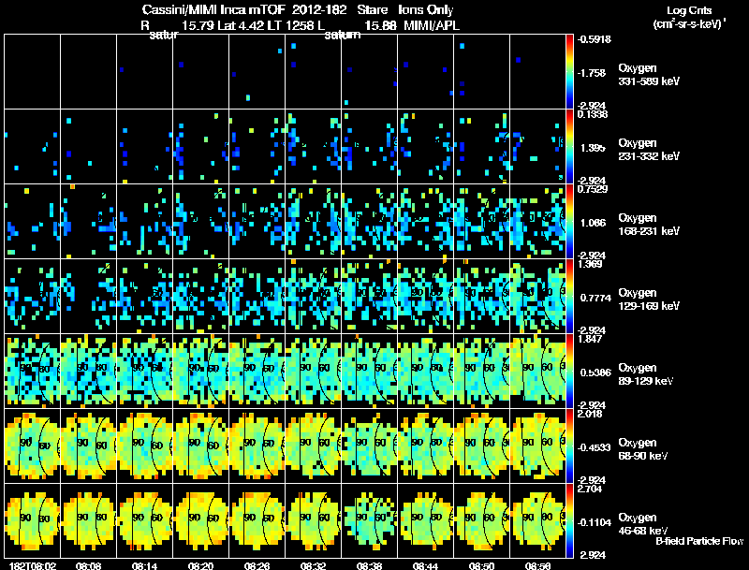Click the Oxygen 89-129 keV label

coord(645,374)
